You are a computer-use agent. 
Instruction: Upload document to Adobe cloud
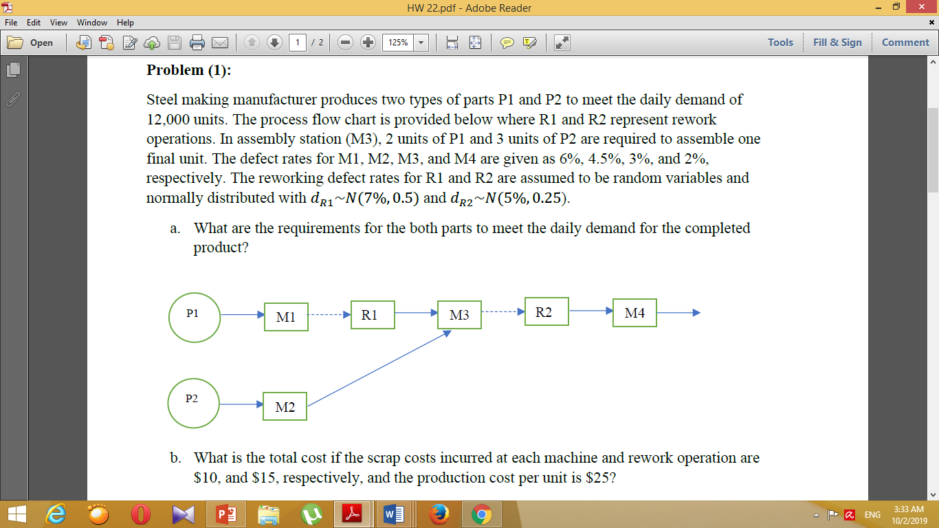[151, 42]
